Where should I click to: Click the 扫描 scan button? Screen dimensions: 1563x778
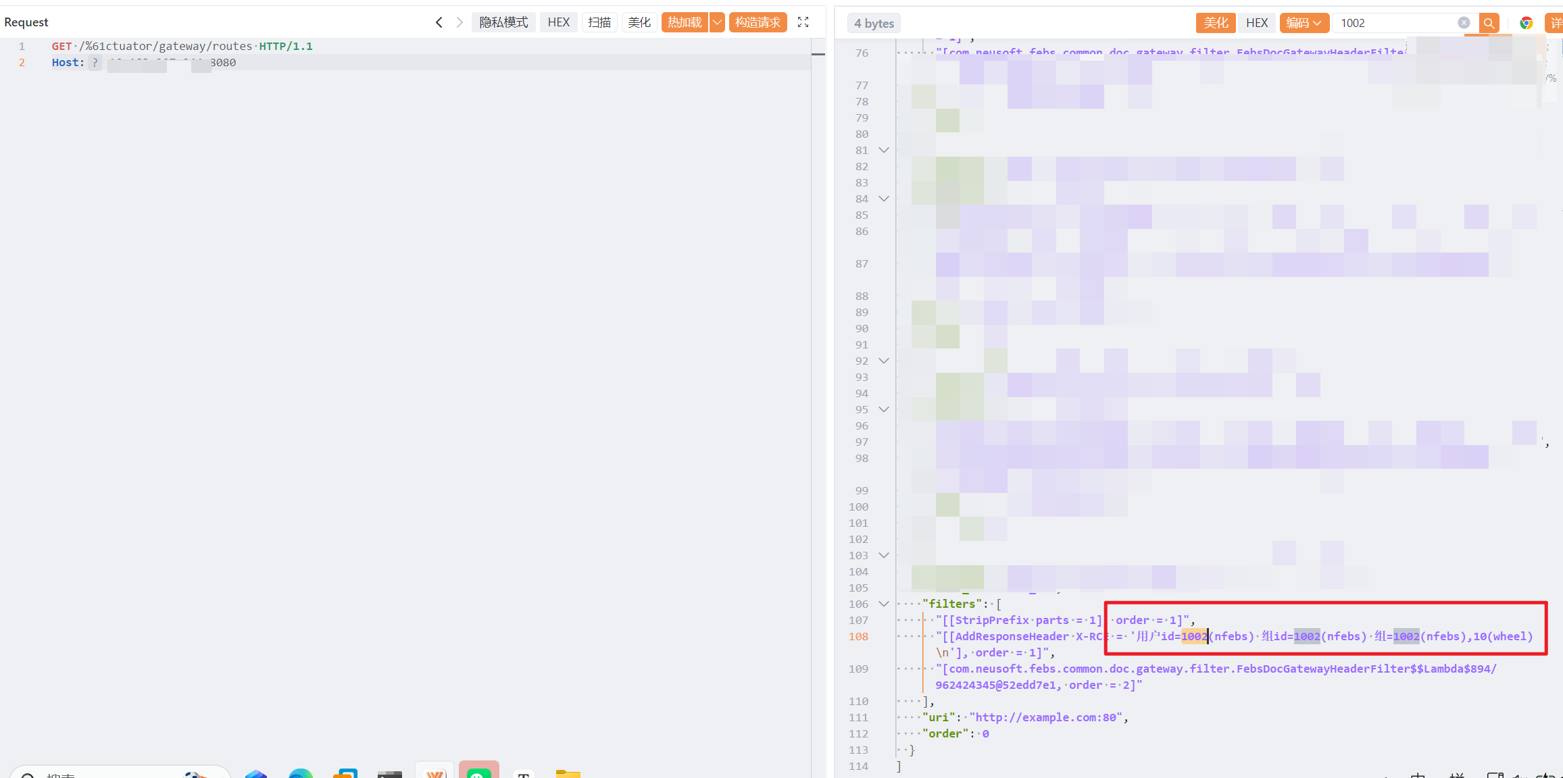[599, 22]
